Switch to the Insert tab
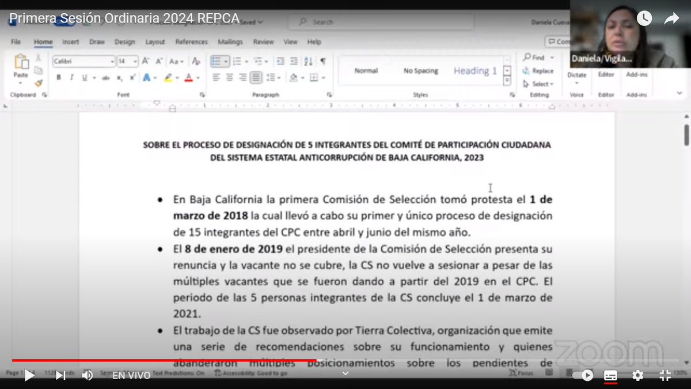Viewport: 691px width, 389px height. (71, 42)
